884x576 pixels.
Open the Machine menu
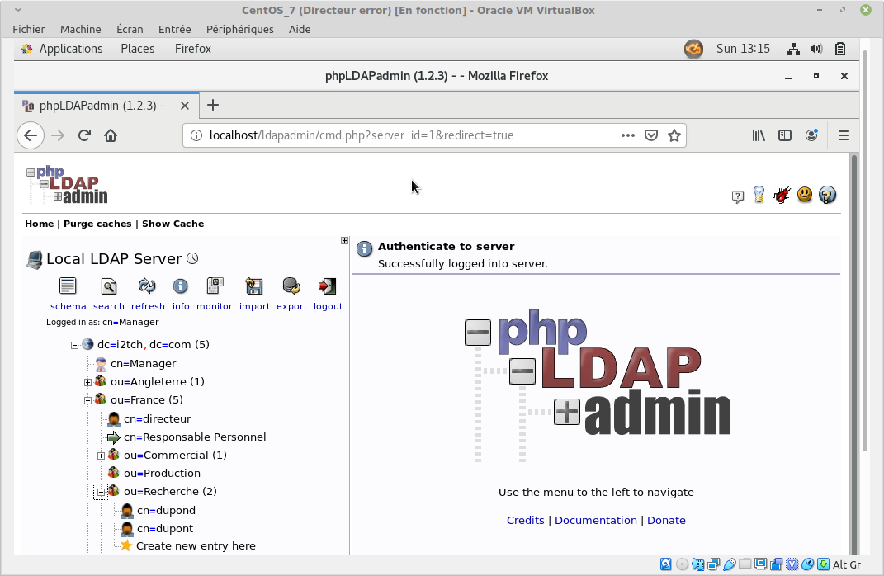(x=81, y=30)
